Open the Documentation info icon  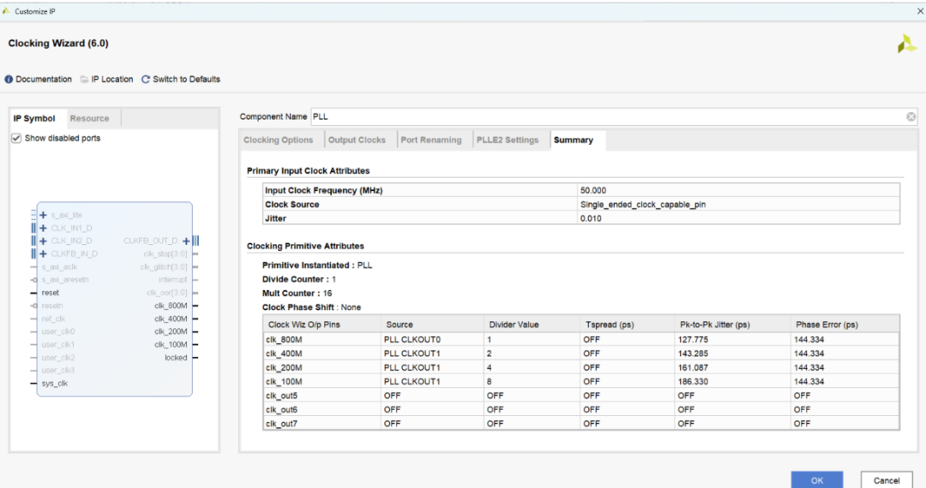[9, 80]
